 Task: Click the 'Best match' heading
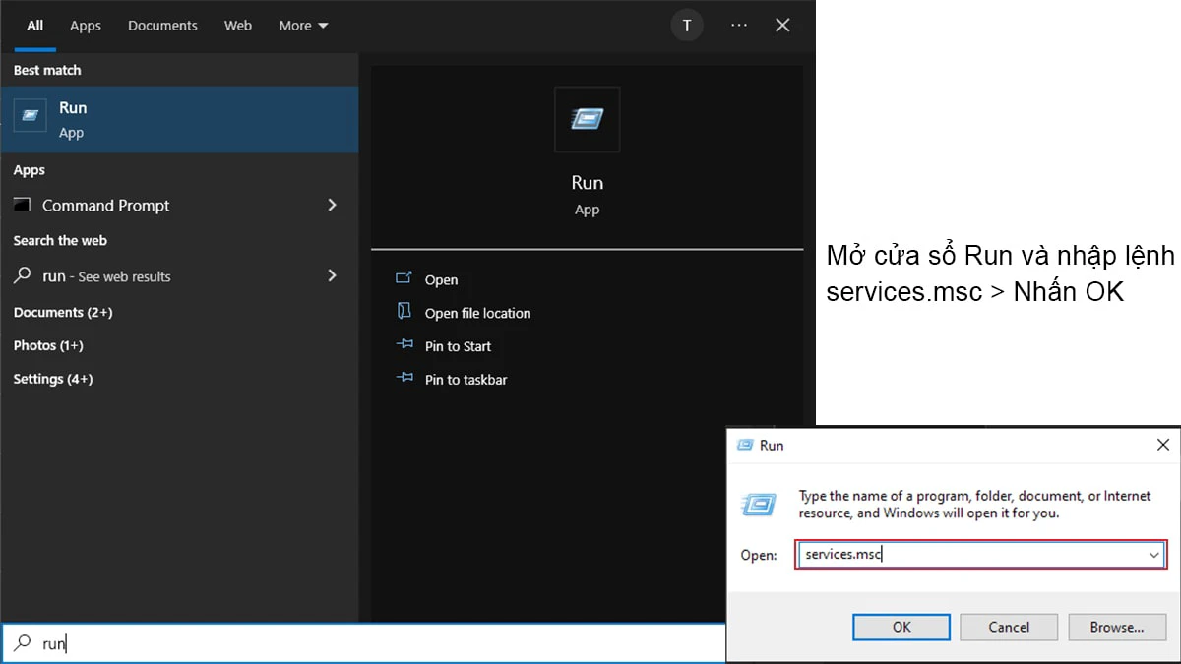point(47,70)
